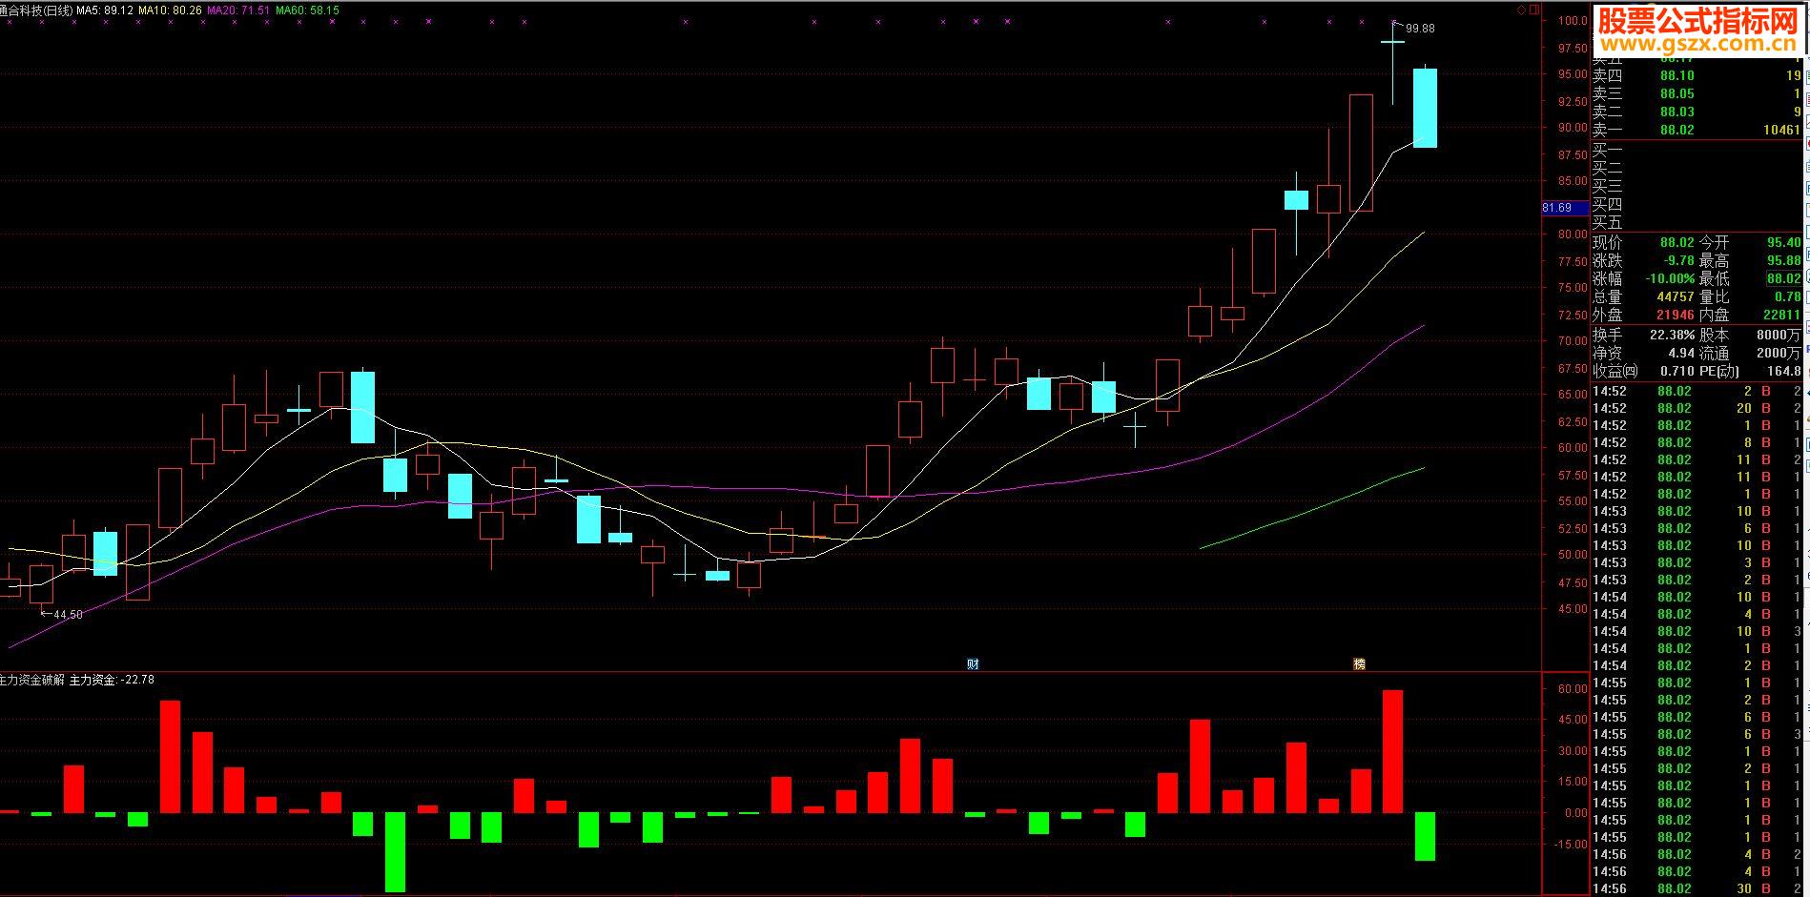Click the 最高 95.88 field
Screen dimensions: 1810x897
click(1750, 261)
